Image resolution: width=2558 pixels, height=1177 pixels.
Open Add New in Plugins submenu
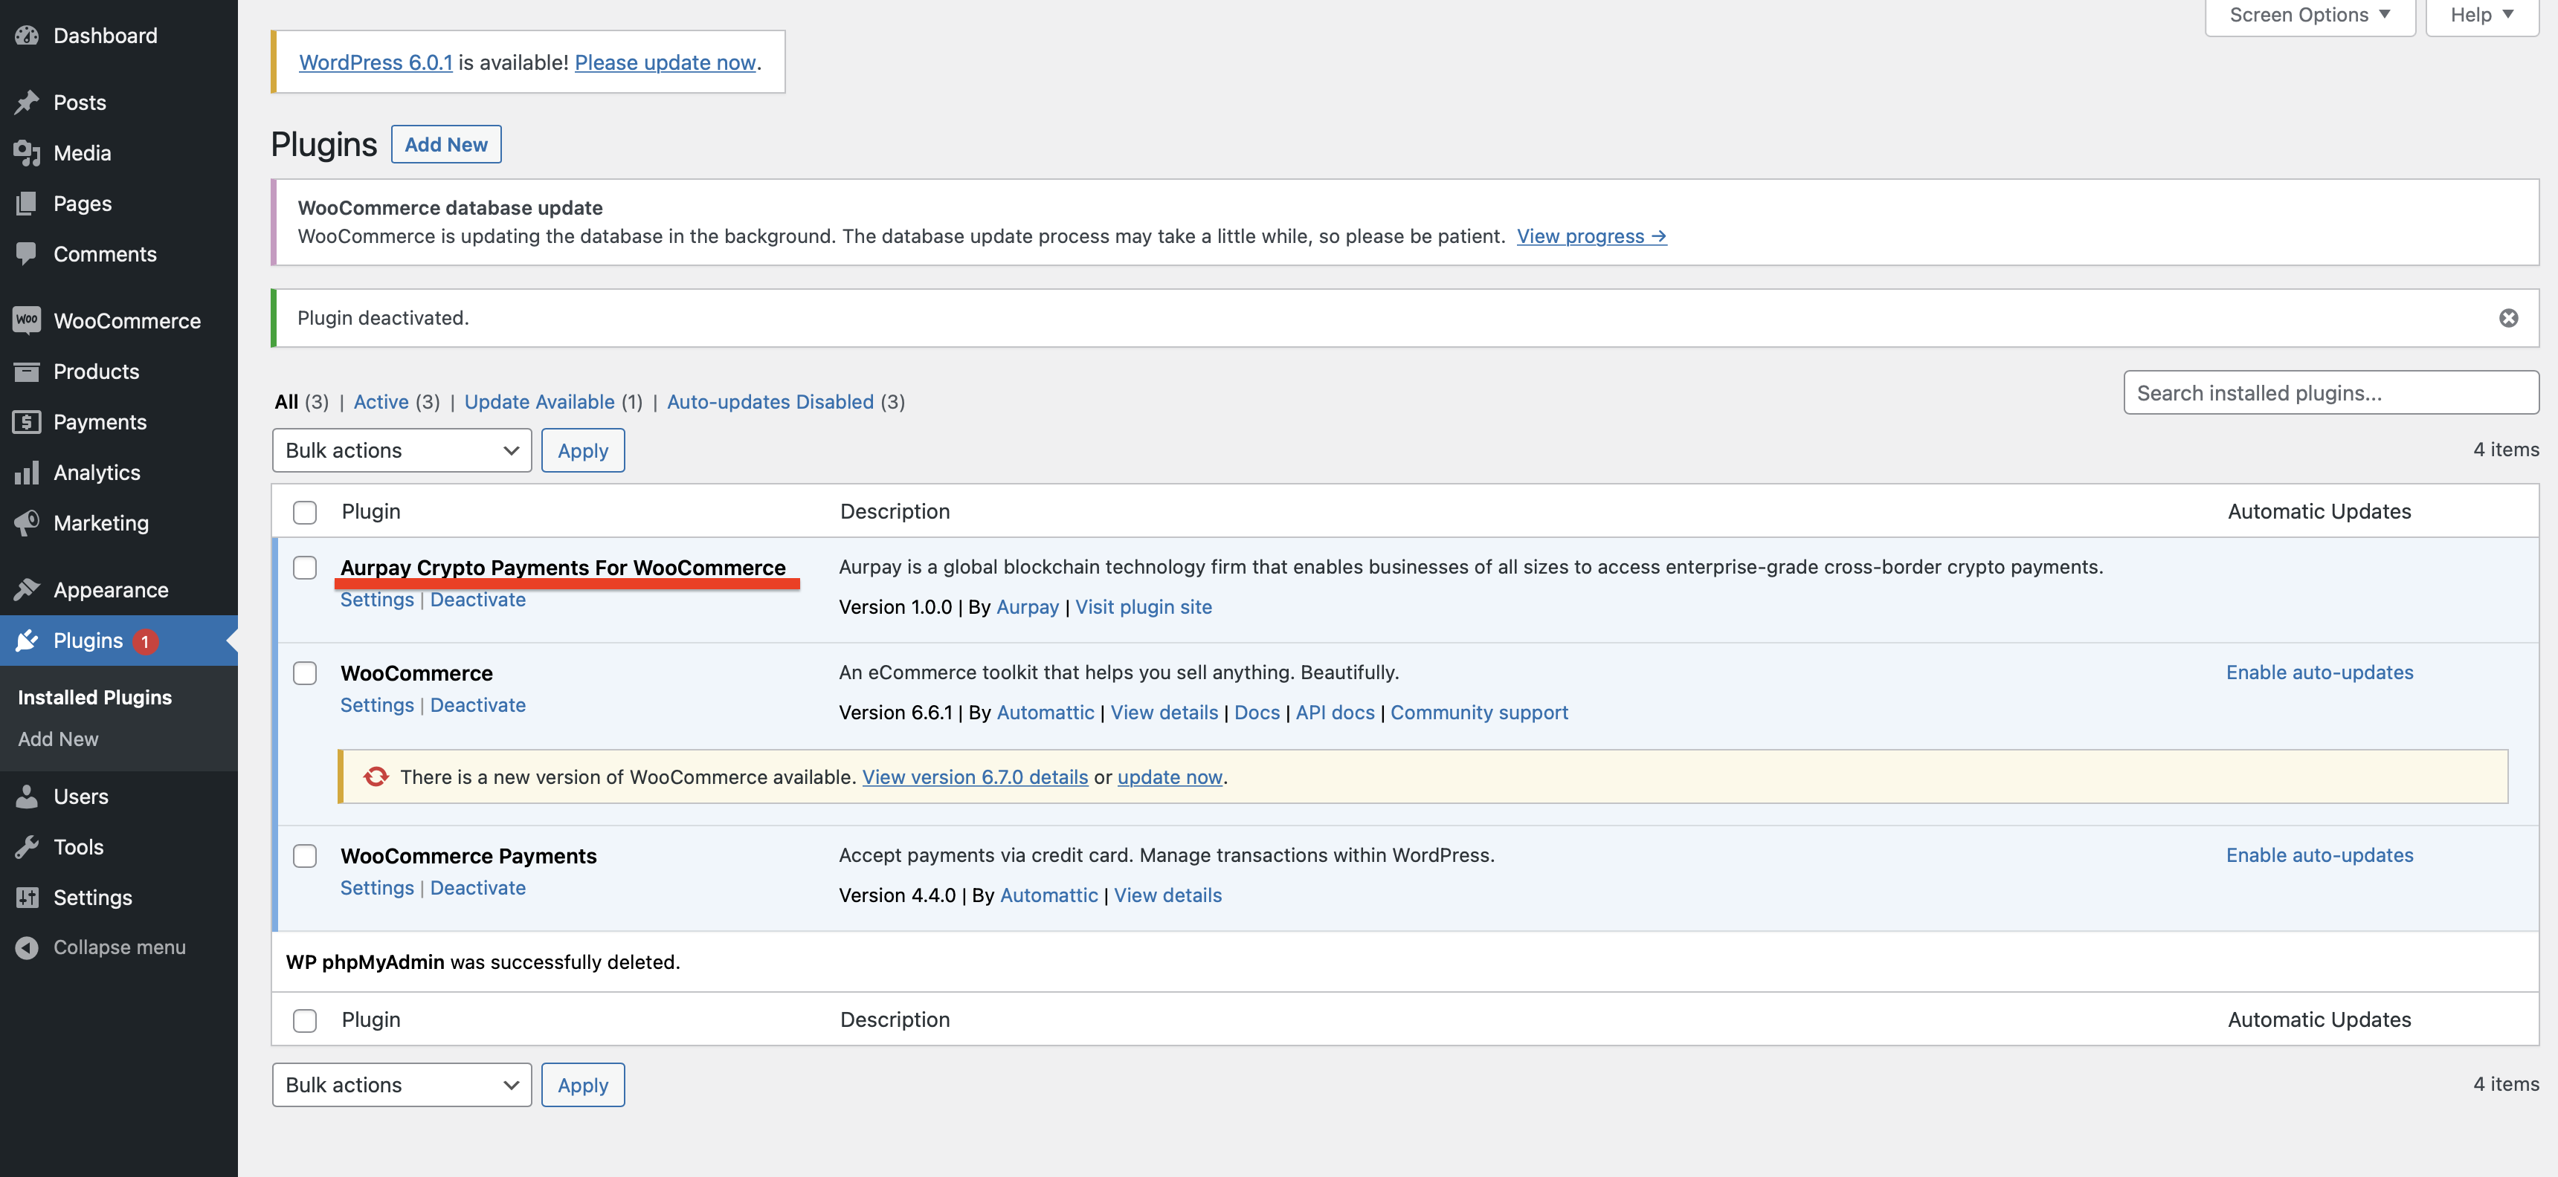pos(59,739)
